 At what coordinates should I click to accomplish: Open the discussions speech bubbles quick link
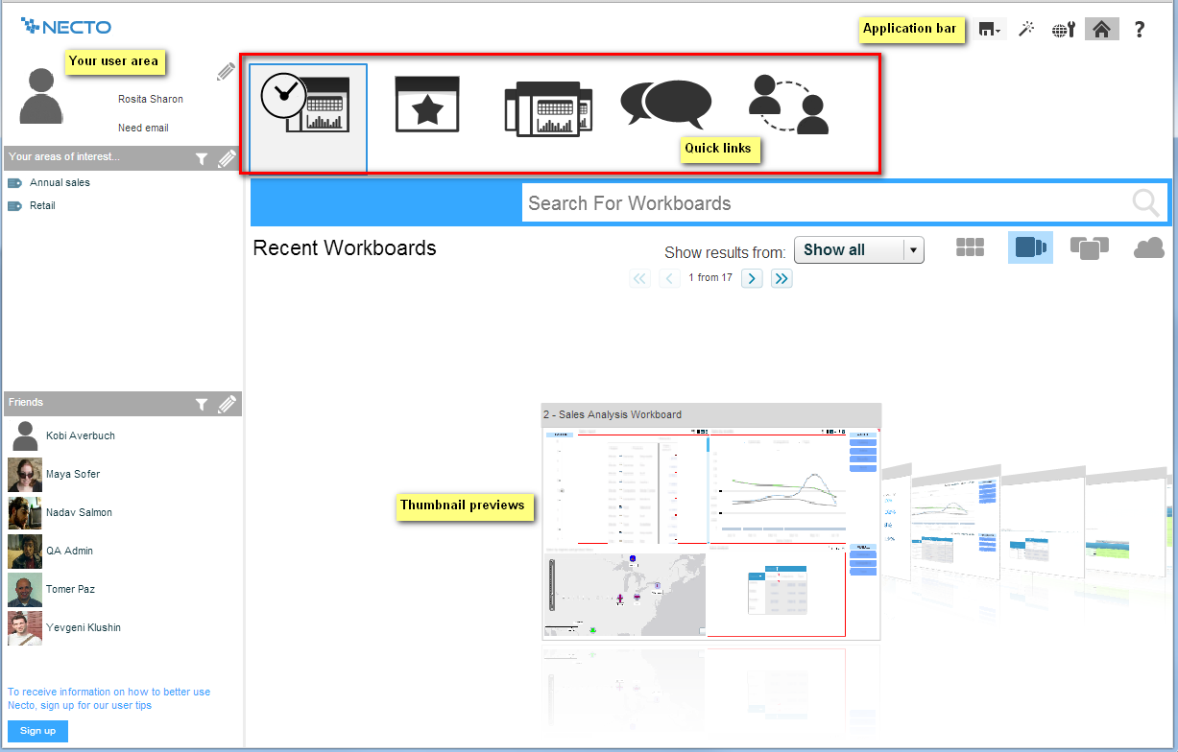[x=665, y=104]
